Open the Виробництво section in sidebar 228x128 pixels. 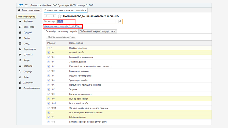[20, 49]
